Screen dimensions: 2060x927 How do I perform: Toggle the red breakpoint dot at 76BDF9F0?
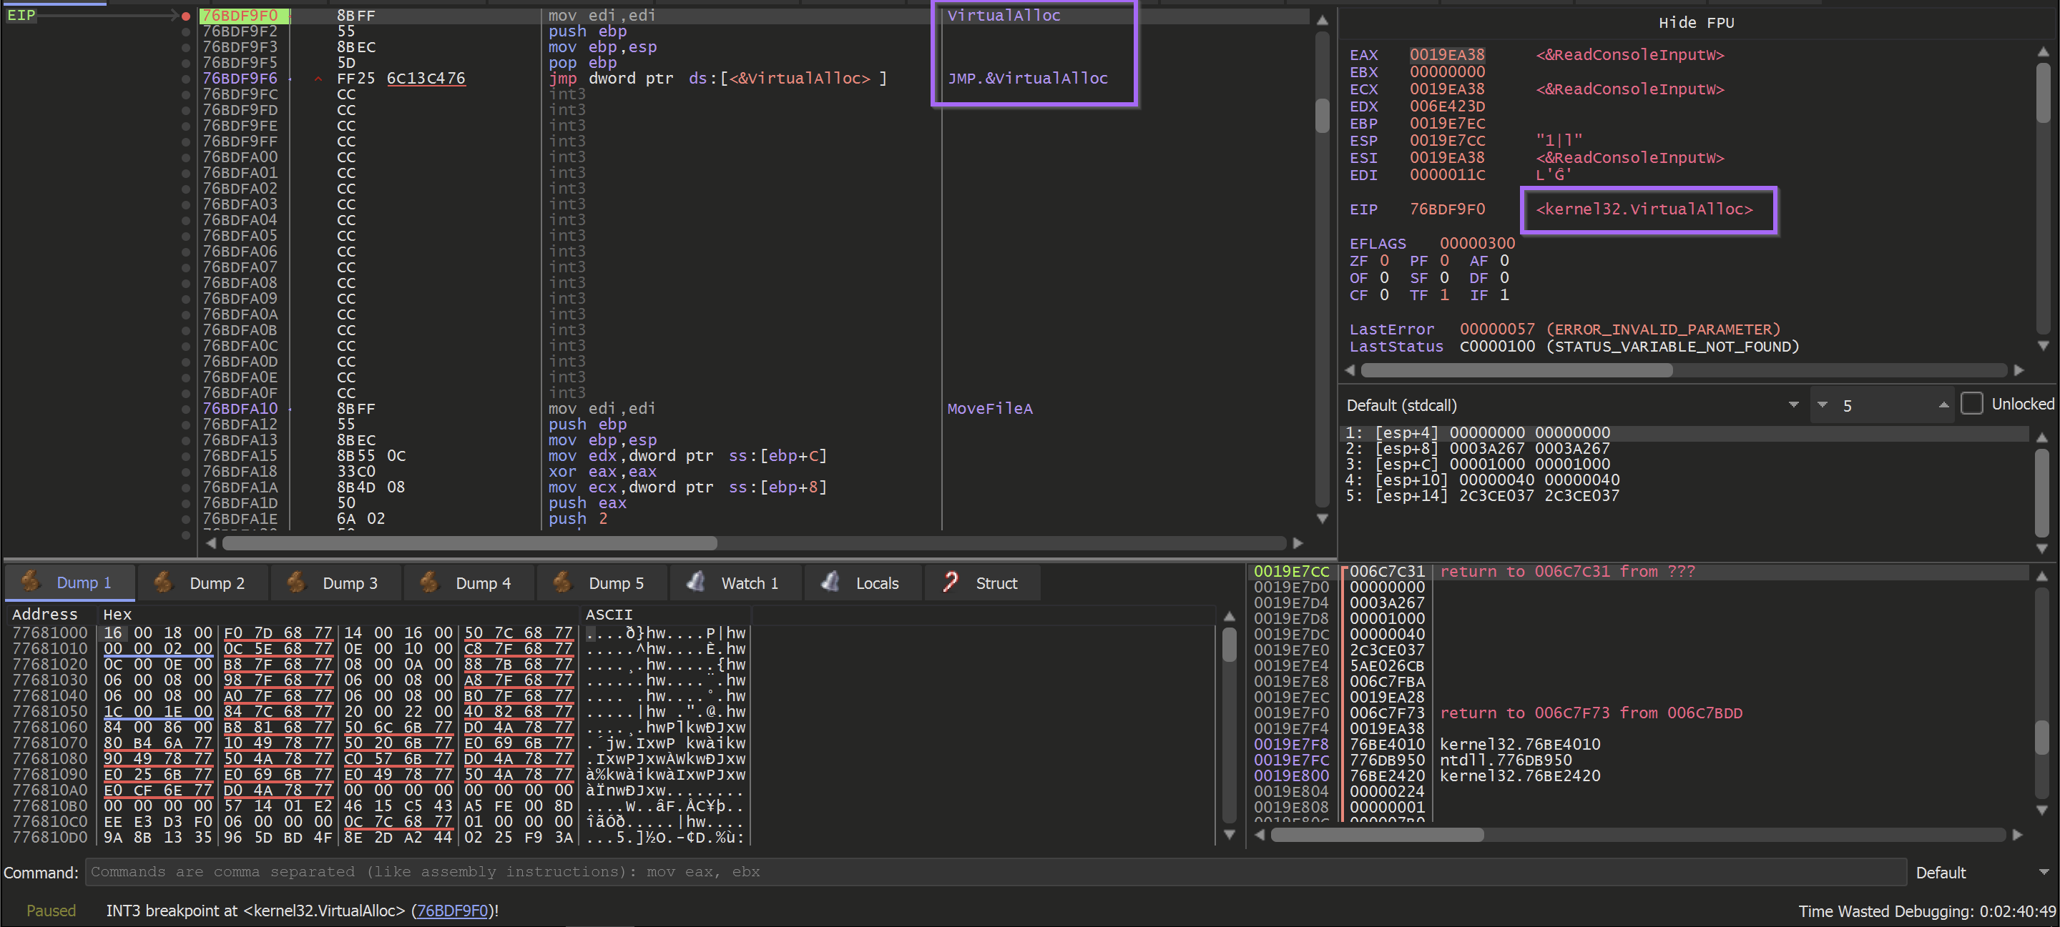(x=185, y=16)
